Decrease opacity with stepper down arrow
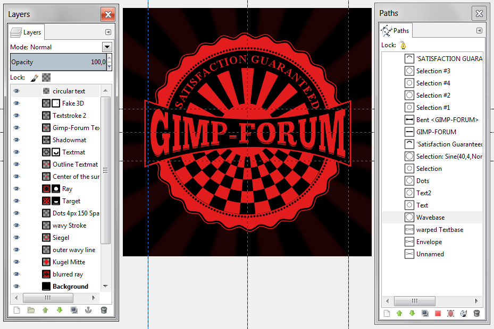Screen dimensions: 494x329 [x=110, y=66]
